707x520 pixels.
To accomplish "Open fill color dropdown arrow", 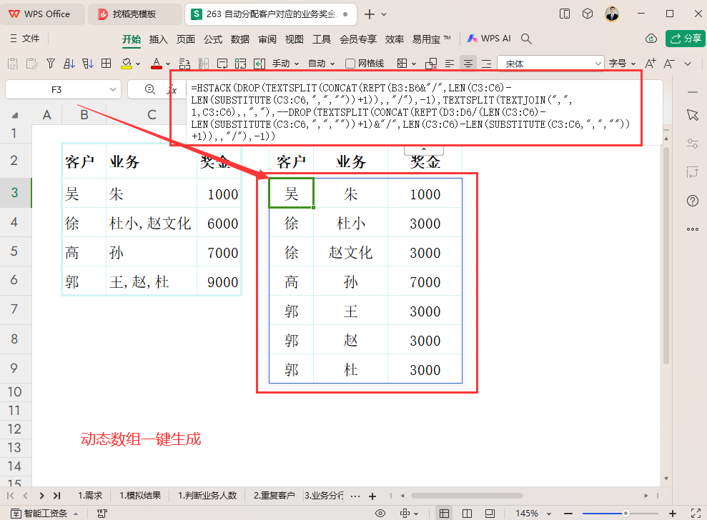I will (x=138, y=64).
